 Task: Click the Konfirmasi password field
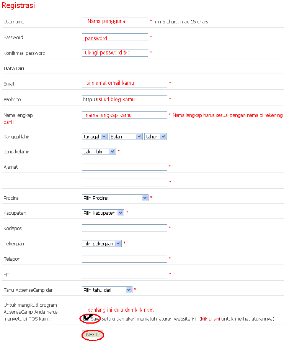[115, 53]
